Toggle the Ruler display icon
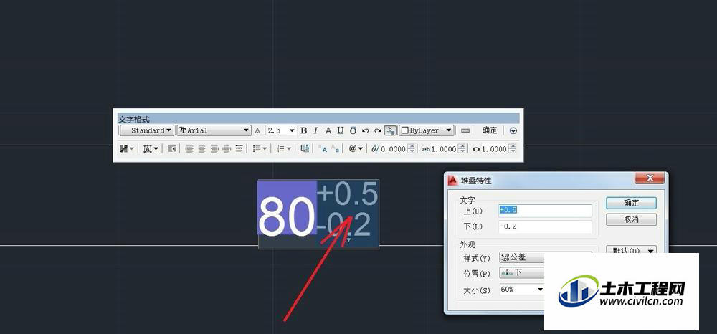Screen dimensions: 717x334 (x=465, y=130)
